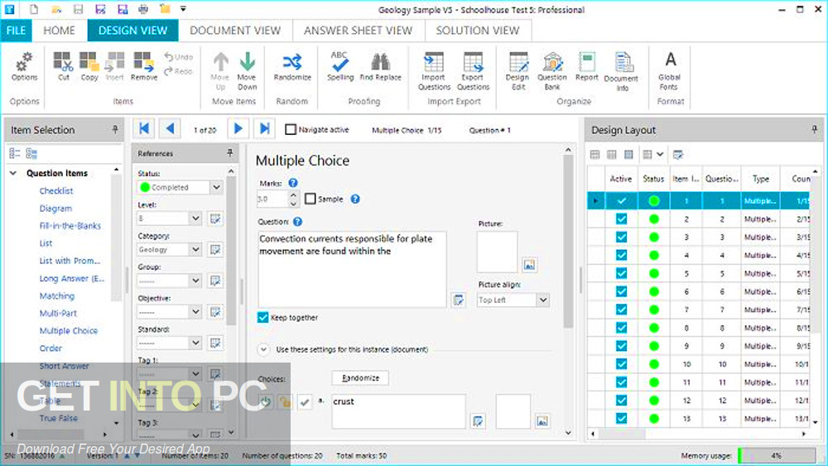
Task: Uncheck the Keep together option
Action: (263, 318)
